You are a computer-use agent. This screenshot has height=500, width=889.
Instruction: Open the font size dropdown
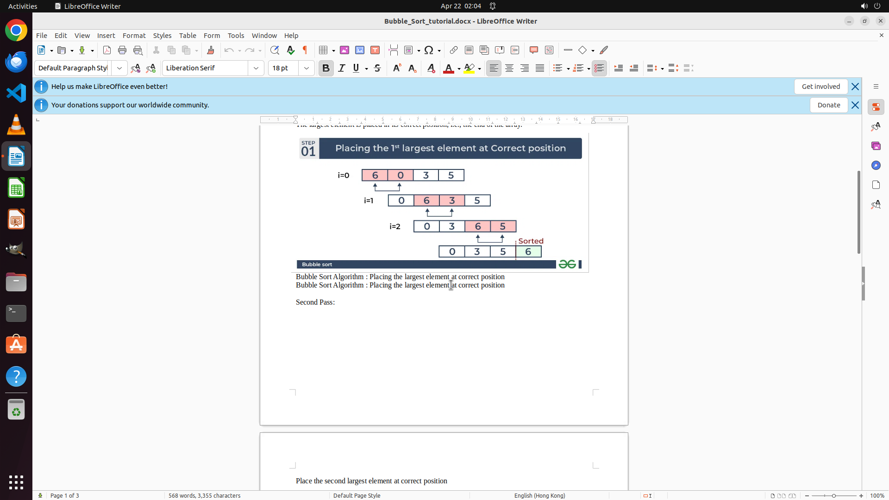point(307,68)
